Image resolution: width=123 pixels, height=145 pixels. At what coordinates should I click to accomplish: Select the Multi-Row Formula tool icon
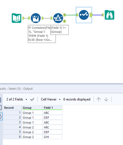click(36, 18)
